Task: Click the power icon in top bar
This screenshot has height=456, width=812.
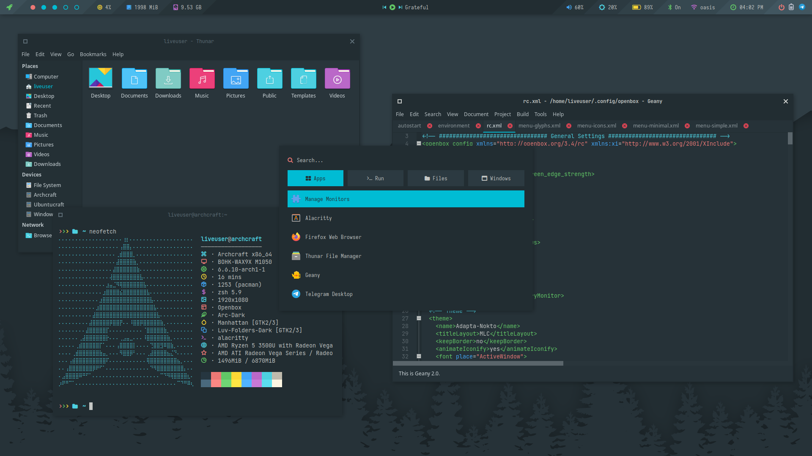Action: 782,7
